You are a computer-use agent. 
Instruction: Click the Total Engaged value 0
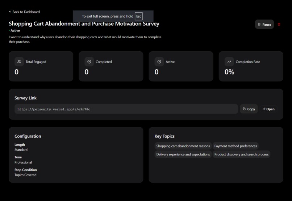coord(17,72)
